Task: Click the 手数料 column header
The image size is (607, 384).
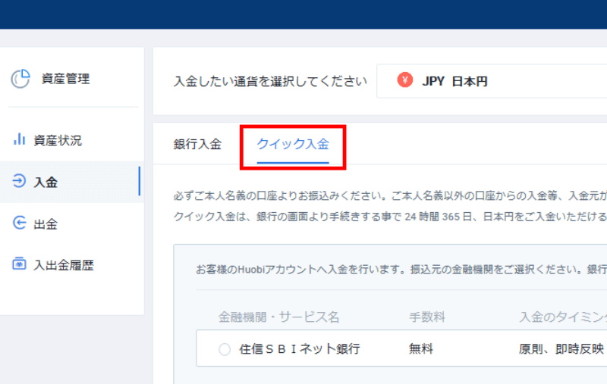Action: click(x=426, y=317)
